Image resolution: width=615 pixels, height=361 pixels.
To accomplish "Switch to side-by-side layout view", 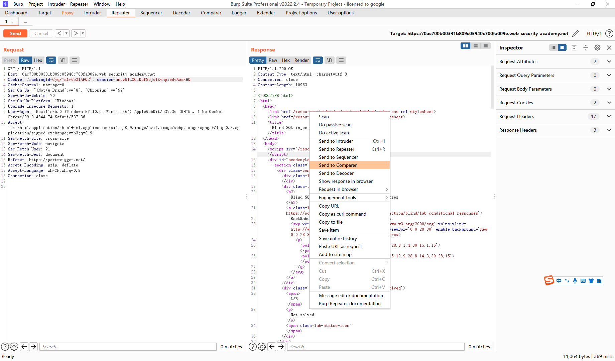I will (x=465, y=46).
